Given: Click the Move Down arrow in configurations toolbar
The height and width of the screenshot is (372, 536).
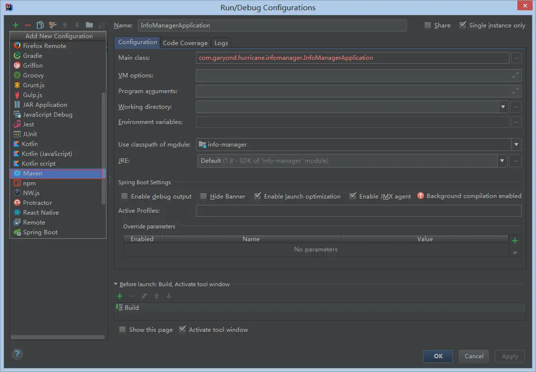Looking at the screenshot, I should point(77,25).
